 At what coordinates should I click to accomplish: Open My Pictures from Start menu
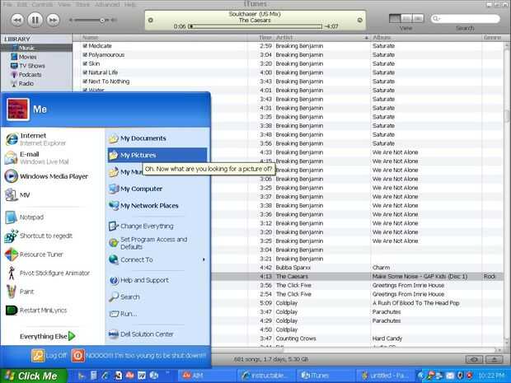(157, 156)
